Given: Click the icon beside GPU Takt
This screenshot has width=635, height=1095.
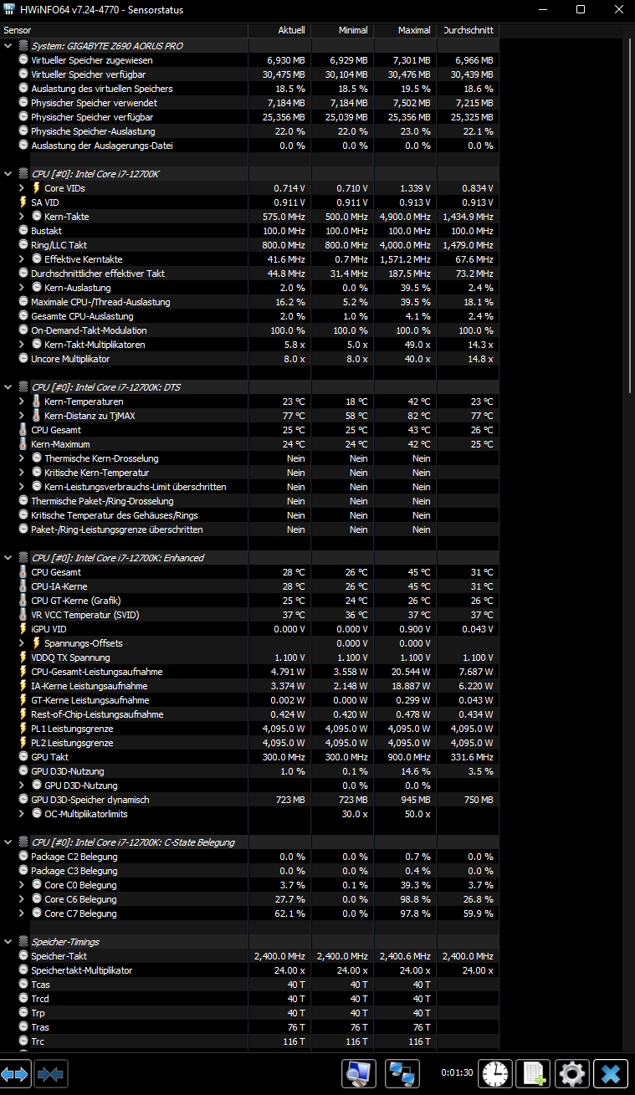Looking at the screenshot, I should coord(23,757).
